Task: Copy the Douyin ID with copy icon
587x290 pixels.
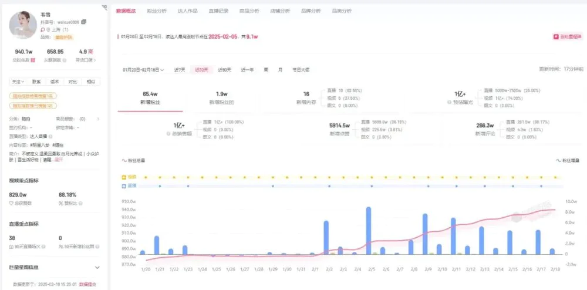Action: [x=83, y=22]
